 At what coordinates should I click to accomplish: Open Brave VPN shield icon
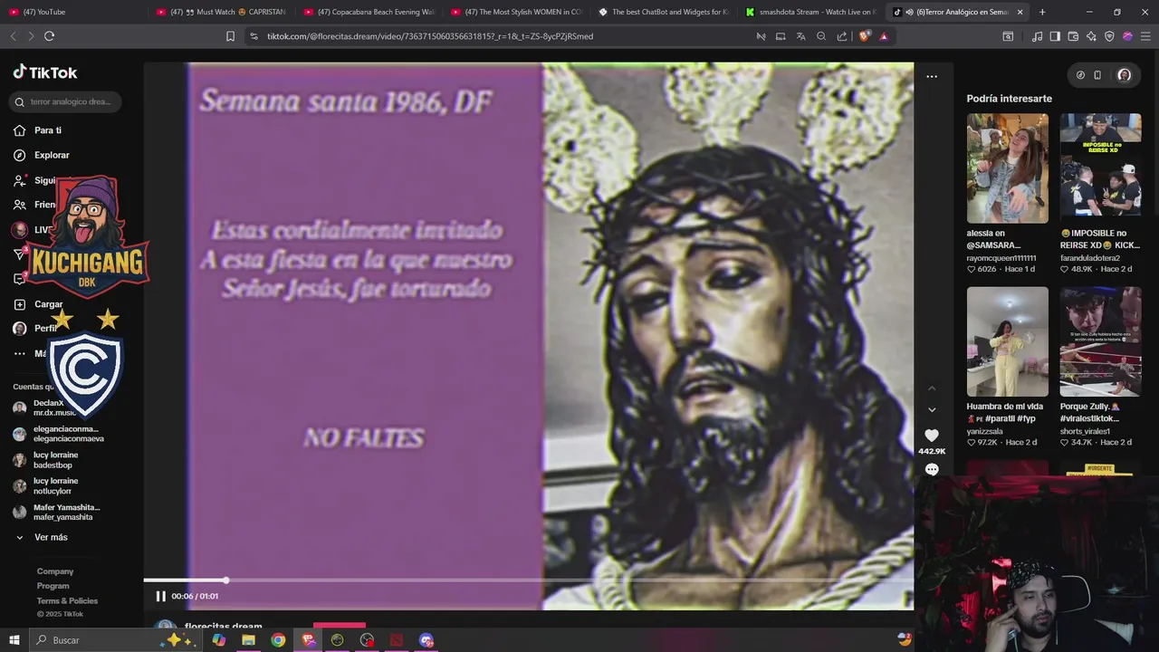click(1109, 36)
